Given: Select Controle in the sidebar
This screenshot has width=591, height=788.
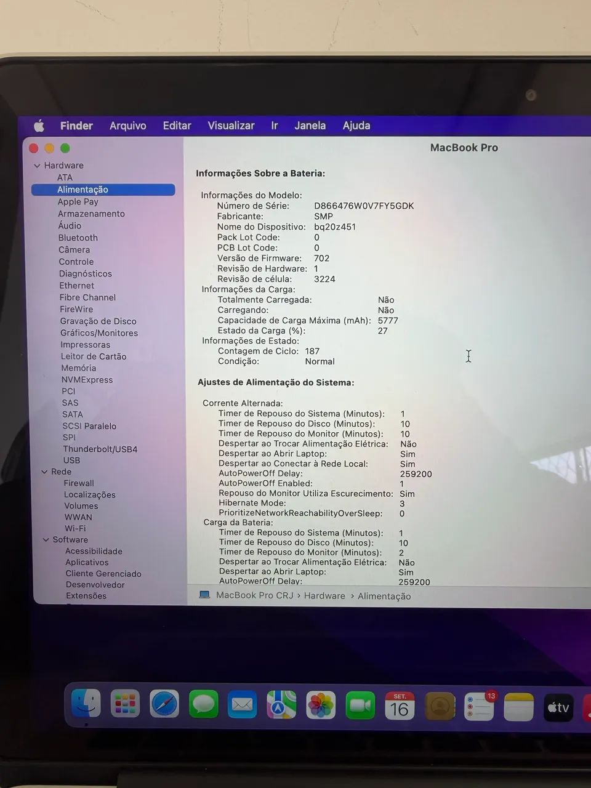Looking at the screenshot, I should click(76, 262).
